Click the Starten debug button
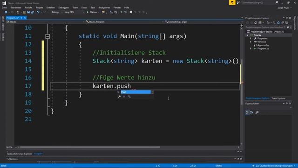 92,12
